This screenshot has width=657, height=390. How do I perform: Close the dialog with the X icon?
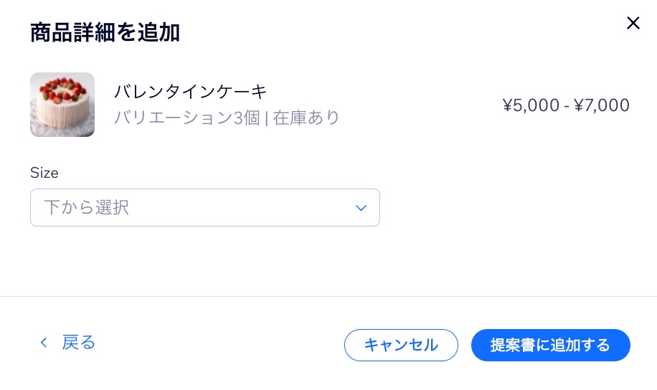click(x=633, y=24)
